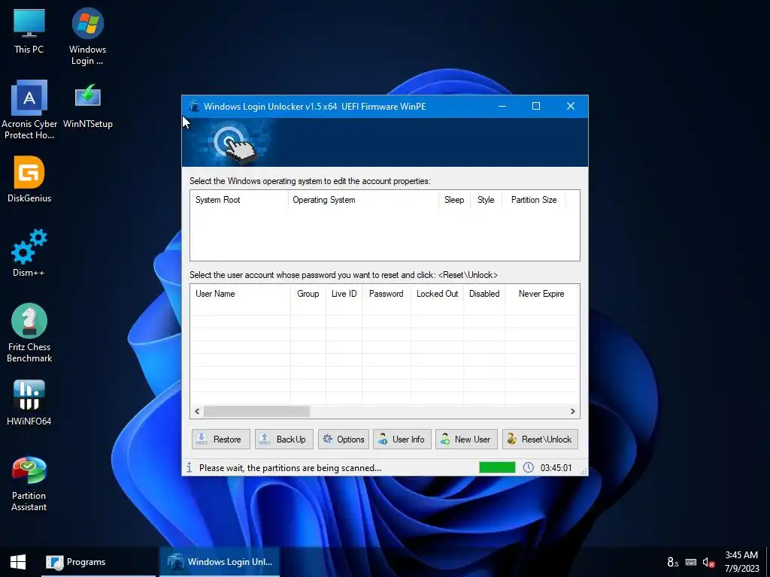Click the green scan progress bar
Viewport: 770px width, 577px height.
[x=497, y=467]
